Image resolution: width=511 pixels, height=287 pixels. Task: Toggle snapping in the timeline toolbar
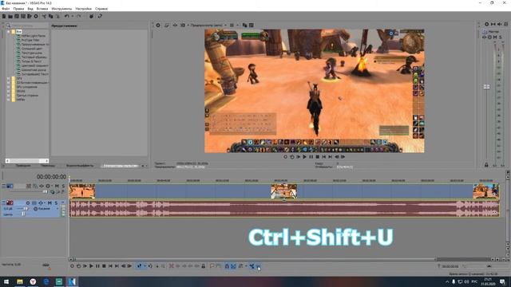pyautogui.click(x=227, y=266)
